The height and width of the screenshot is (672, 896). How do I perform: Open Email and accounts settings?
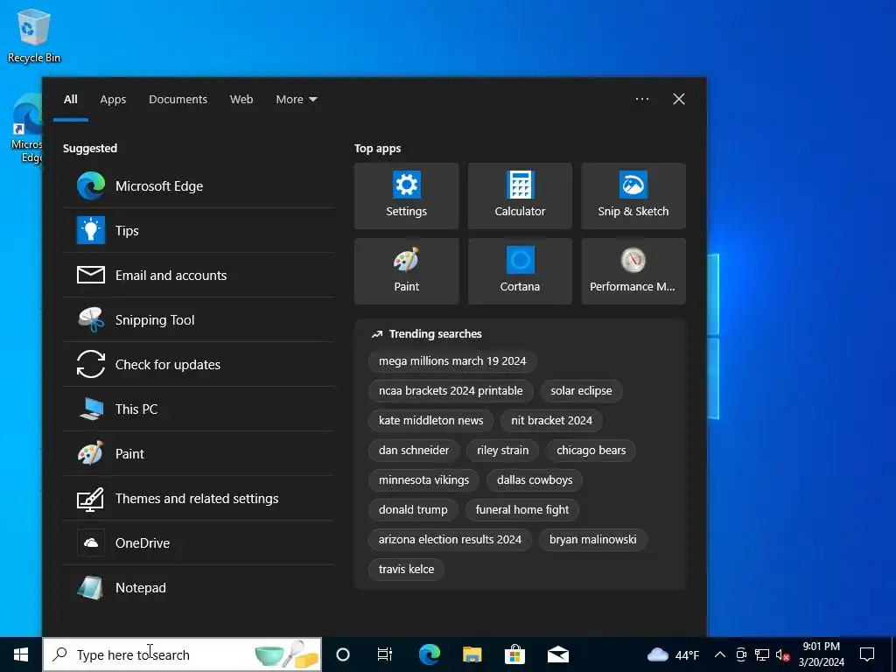[198, 275]
